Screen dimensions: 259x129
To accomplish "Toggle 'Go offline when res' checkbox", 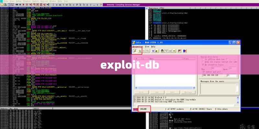I will coord(203,59).
